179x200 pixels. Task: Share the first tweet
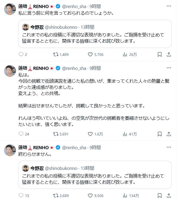click(x=169, y=54)
